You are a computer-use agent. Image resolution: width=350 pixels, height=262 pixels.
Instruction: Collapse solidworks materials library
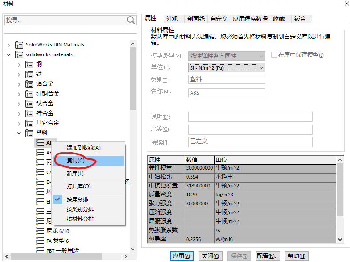click(9, 54)
